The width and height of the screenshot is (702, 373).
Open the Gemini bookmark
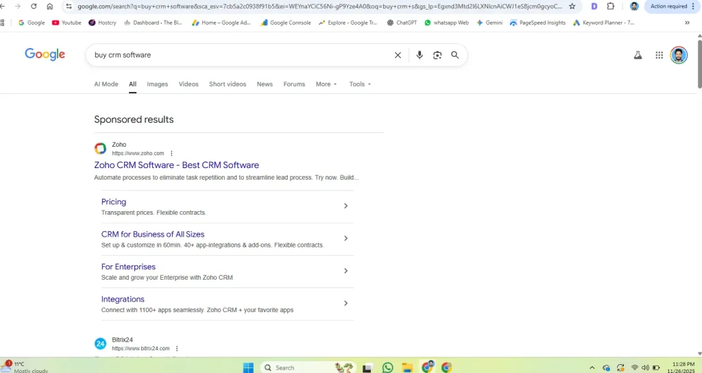tap(489, 23)
